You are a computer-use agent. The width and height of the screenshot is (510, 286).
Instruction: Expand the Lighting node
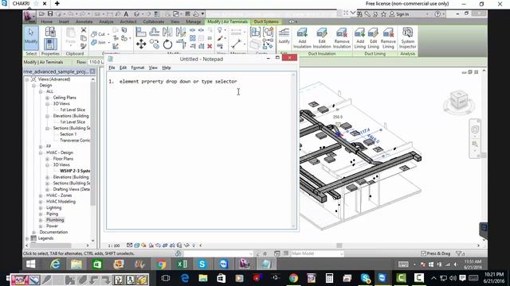pos(41,208)
